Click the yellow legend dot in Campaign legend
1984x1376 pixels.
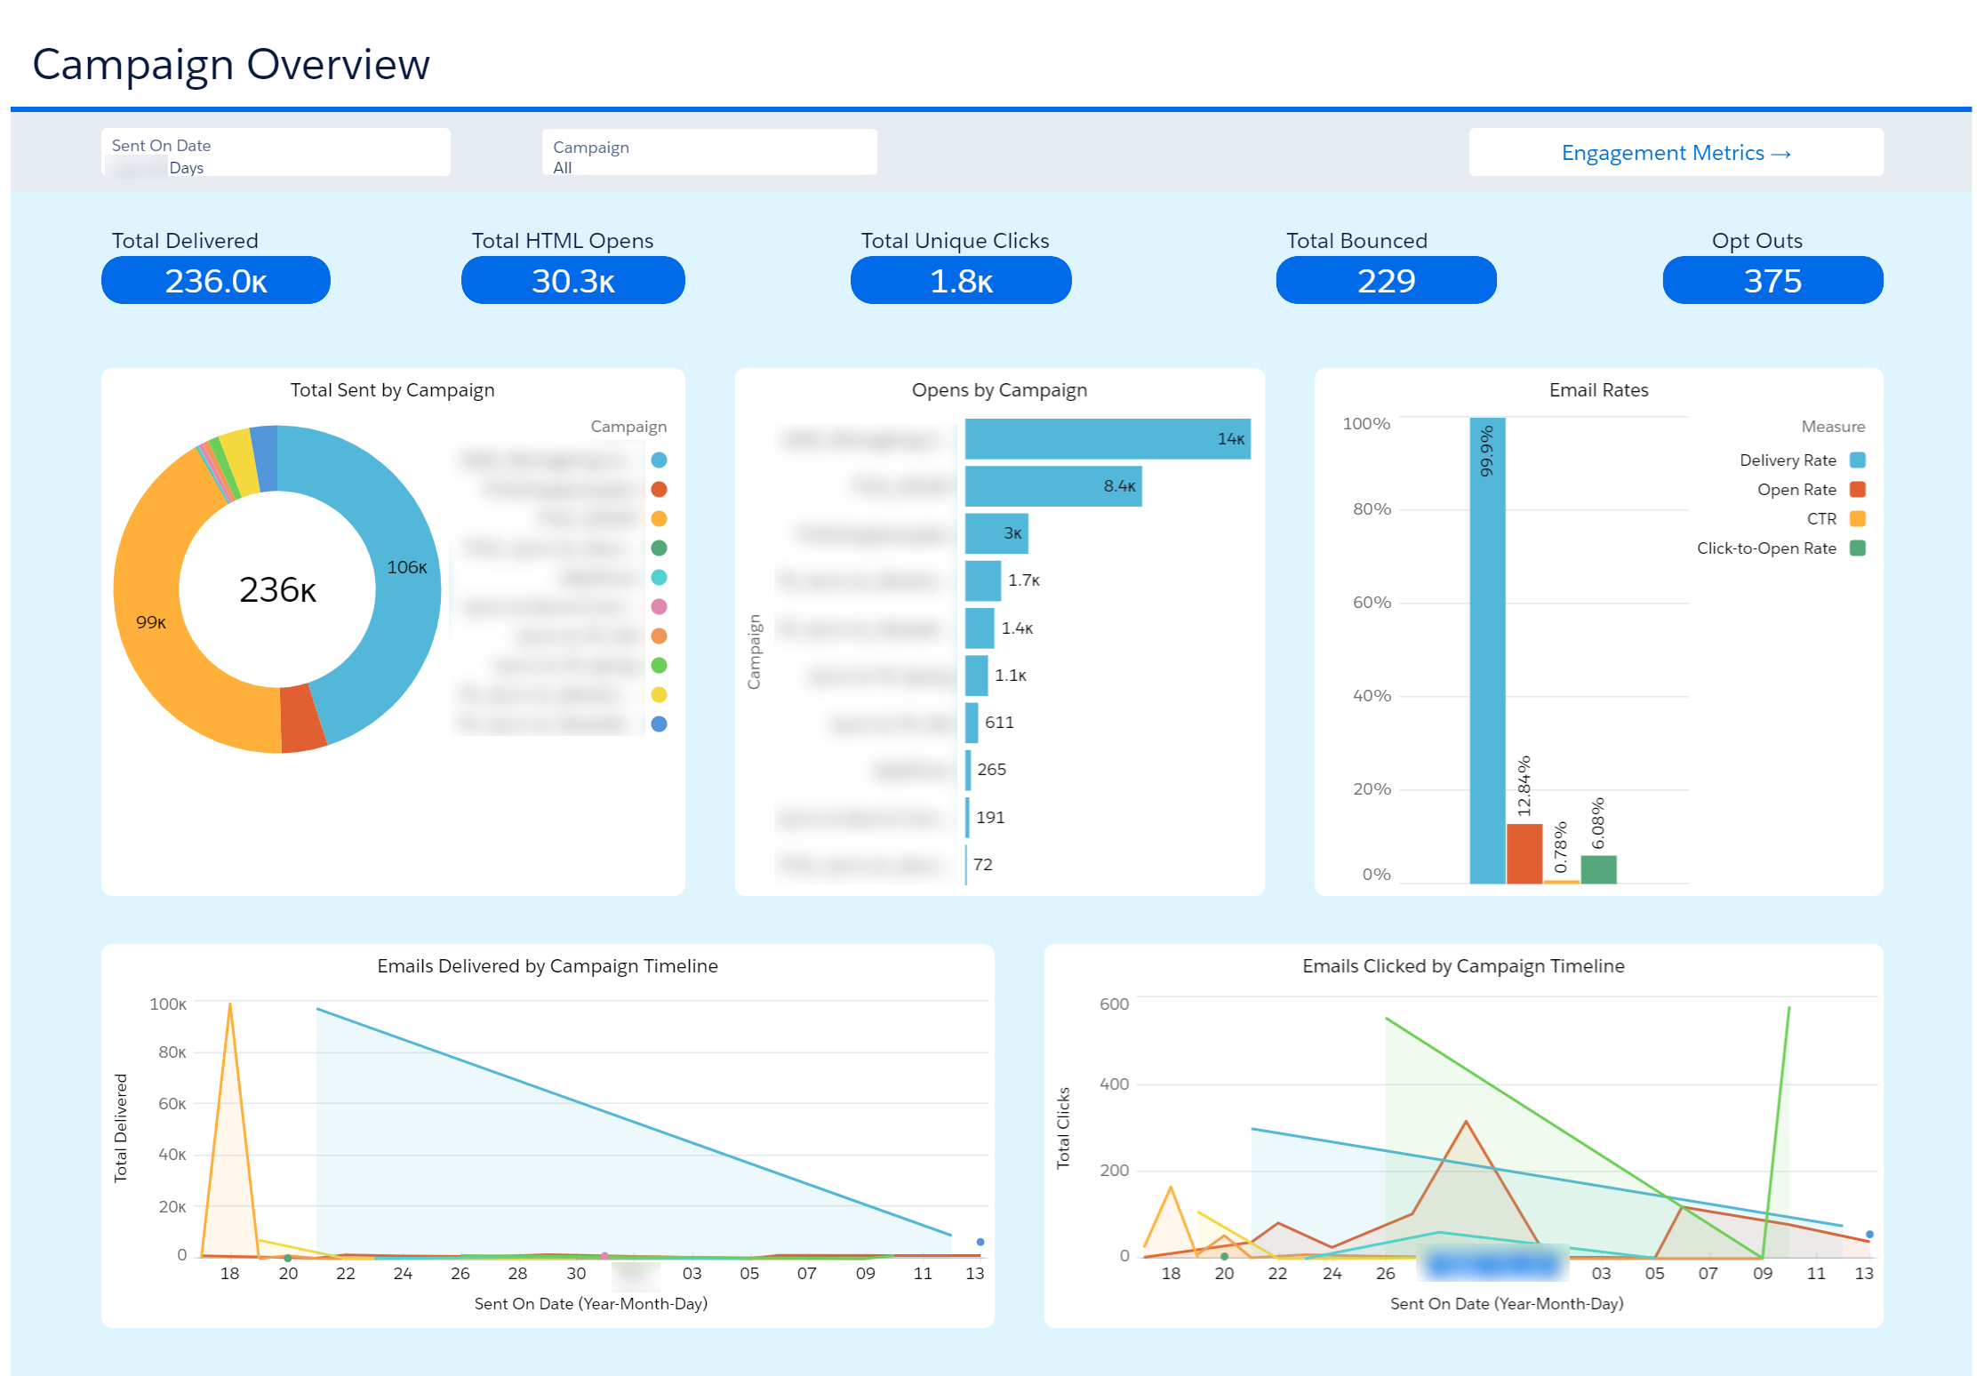click(659, 695)
